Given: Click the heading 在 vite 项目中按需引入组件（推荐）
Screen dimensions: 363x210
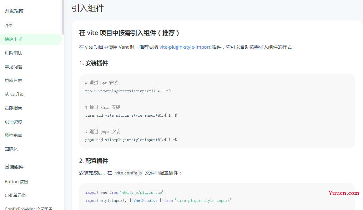Looking at the screenshot, I should click(129, 33).
